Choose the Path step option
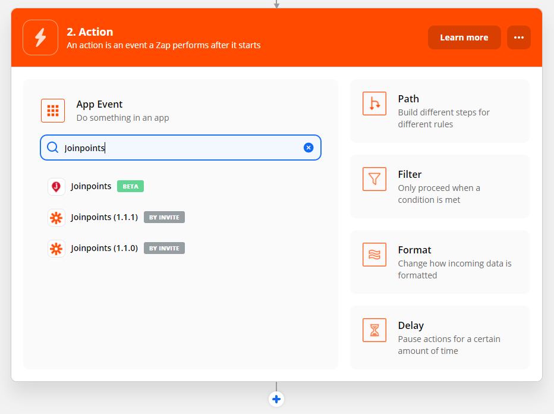554x414 pixels. 439,111
